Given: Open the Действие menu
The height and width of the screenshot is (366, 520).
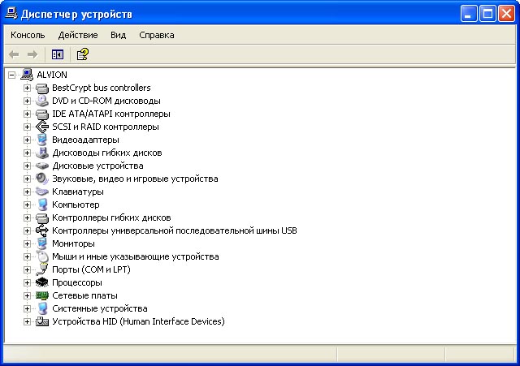Looking at the screenshot, I should 78,35.
